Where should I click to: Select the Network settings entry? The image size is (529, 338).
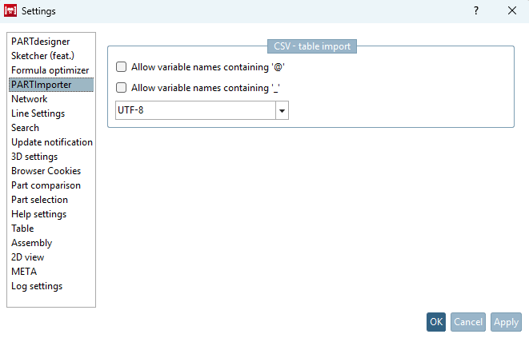(29, 99)
